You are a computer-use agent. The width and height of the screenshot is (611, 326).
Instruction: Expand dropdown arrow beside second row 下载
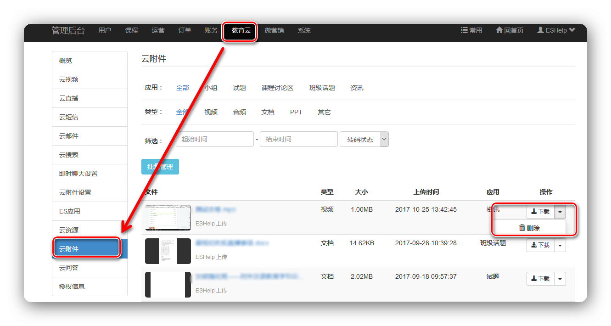pos(560,245)
